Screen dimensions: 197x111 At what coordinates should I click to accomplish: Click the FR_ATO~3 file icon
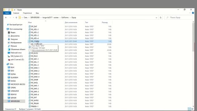pos(30,35)
